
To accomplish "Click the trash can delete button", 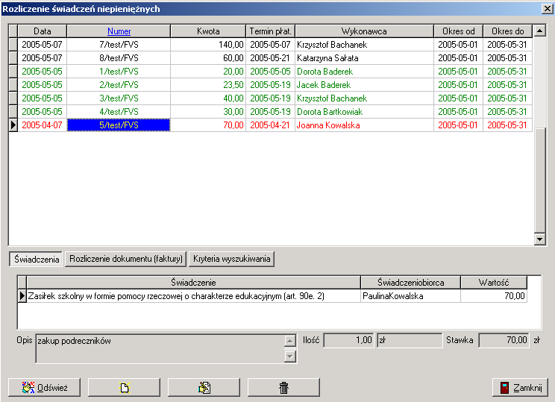I will tap(283, 388).
